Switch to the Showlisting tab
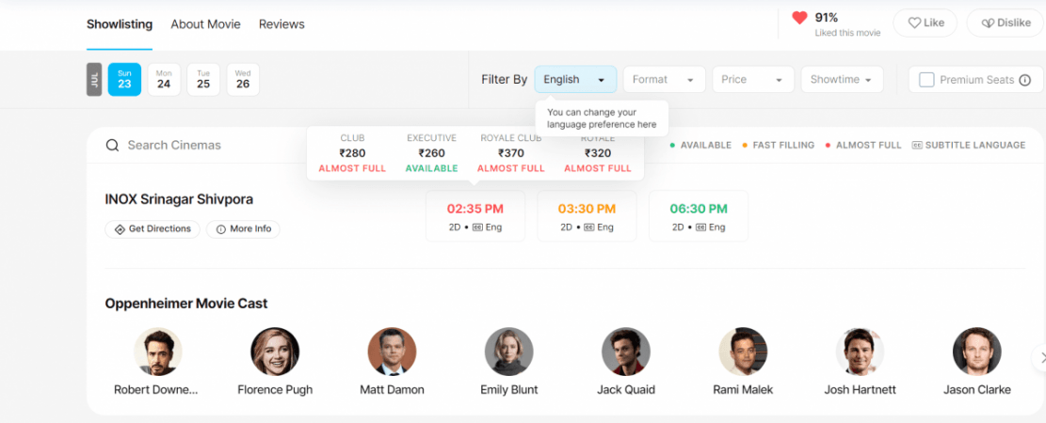The image size is (1046, 423). tap(120, 24)
